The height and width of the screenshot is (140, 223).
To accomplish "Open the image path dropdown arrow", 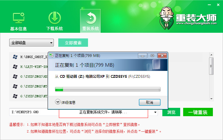I will coord(155,112).
